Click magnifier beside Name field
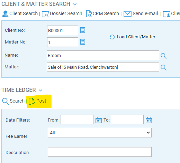Image resolution: width=180 pixels, height=163 pixels. [163, 56]
